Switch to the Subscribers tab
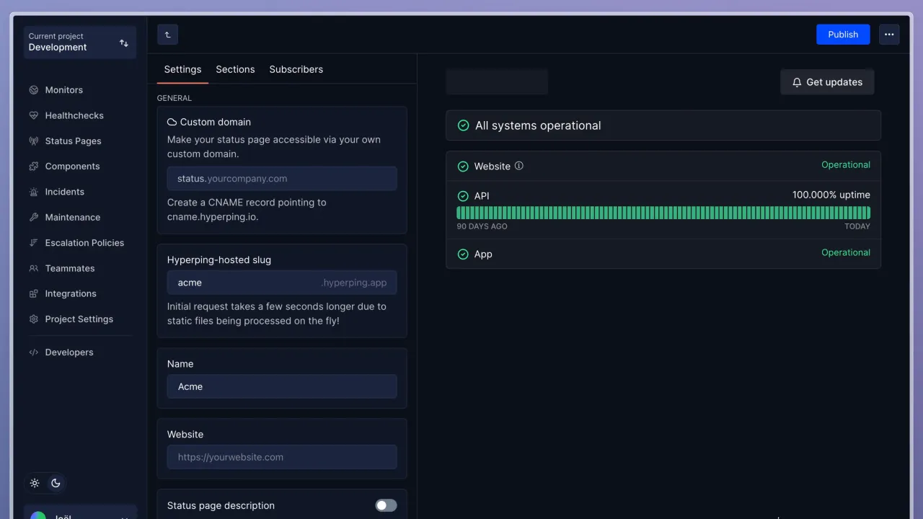The width and height of the screenshot is (923, 519). (x=296, y=69)
